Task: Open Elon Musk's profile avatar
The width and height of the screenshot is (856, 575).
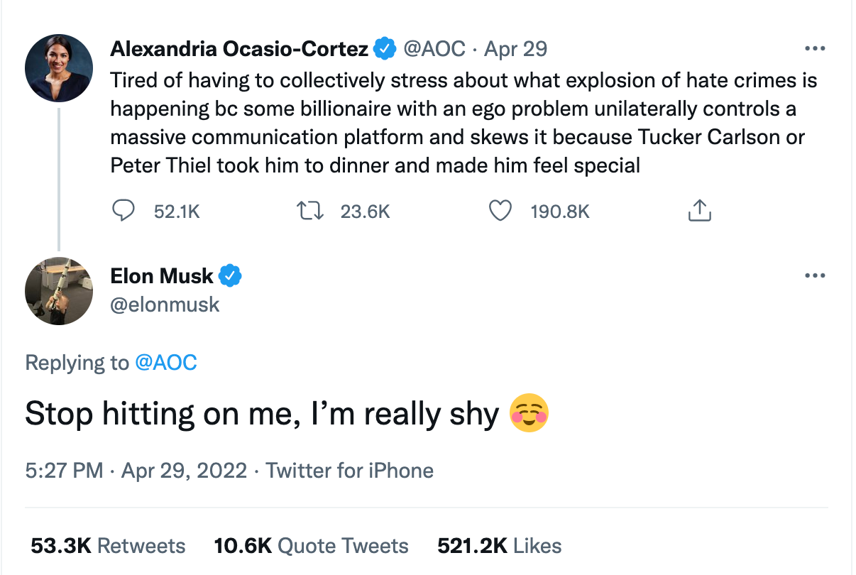Action: (59, 291)
